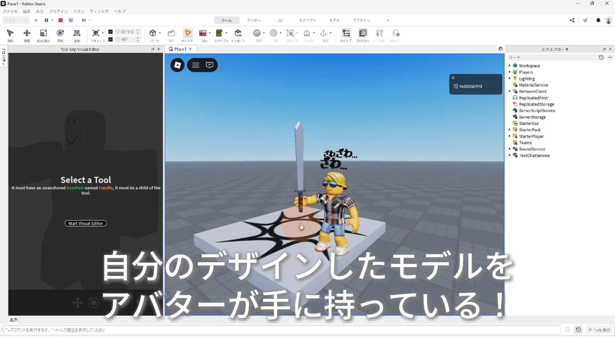Open the in-game chat icon in viewport
615x346 pixels.
[209, 65]
